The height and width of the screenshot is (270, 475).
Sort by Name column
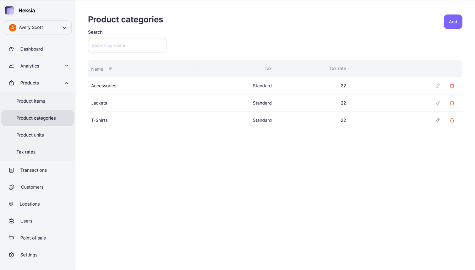pyautogui.click(x=110, y=68)
